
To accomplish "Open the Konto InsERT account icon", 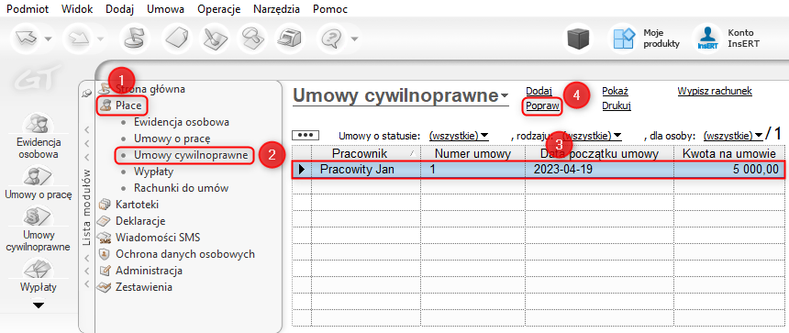I will pos(707,39).
